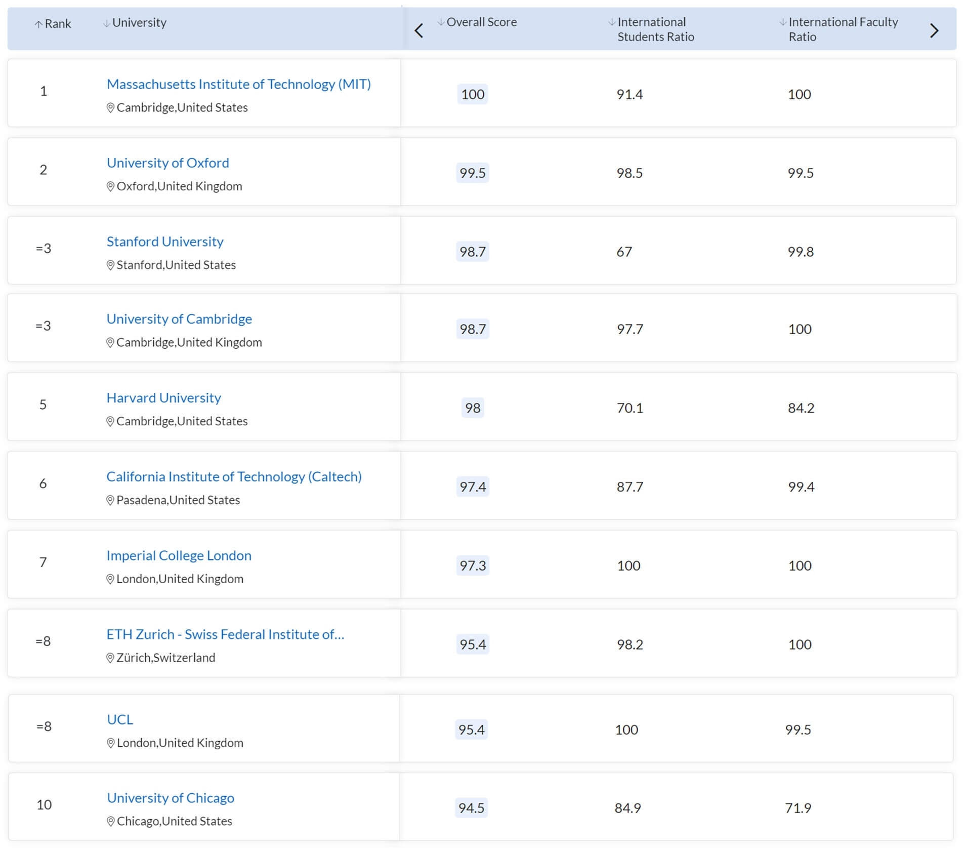Click the right chevron arrow in header
Image resolution: width=965 pixels, height=848 pixels.
[x=934, y=31]
